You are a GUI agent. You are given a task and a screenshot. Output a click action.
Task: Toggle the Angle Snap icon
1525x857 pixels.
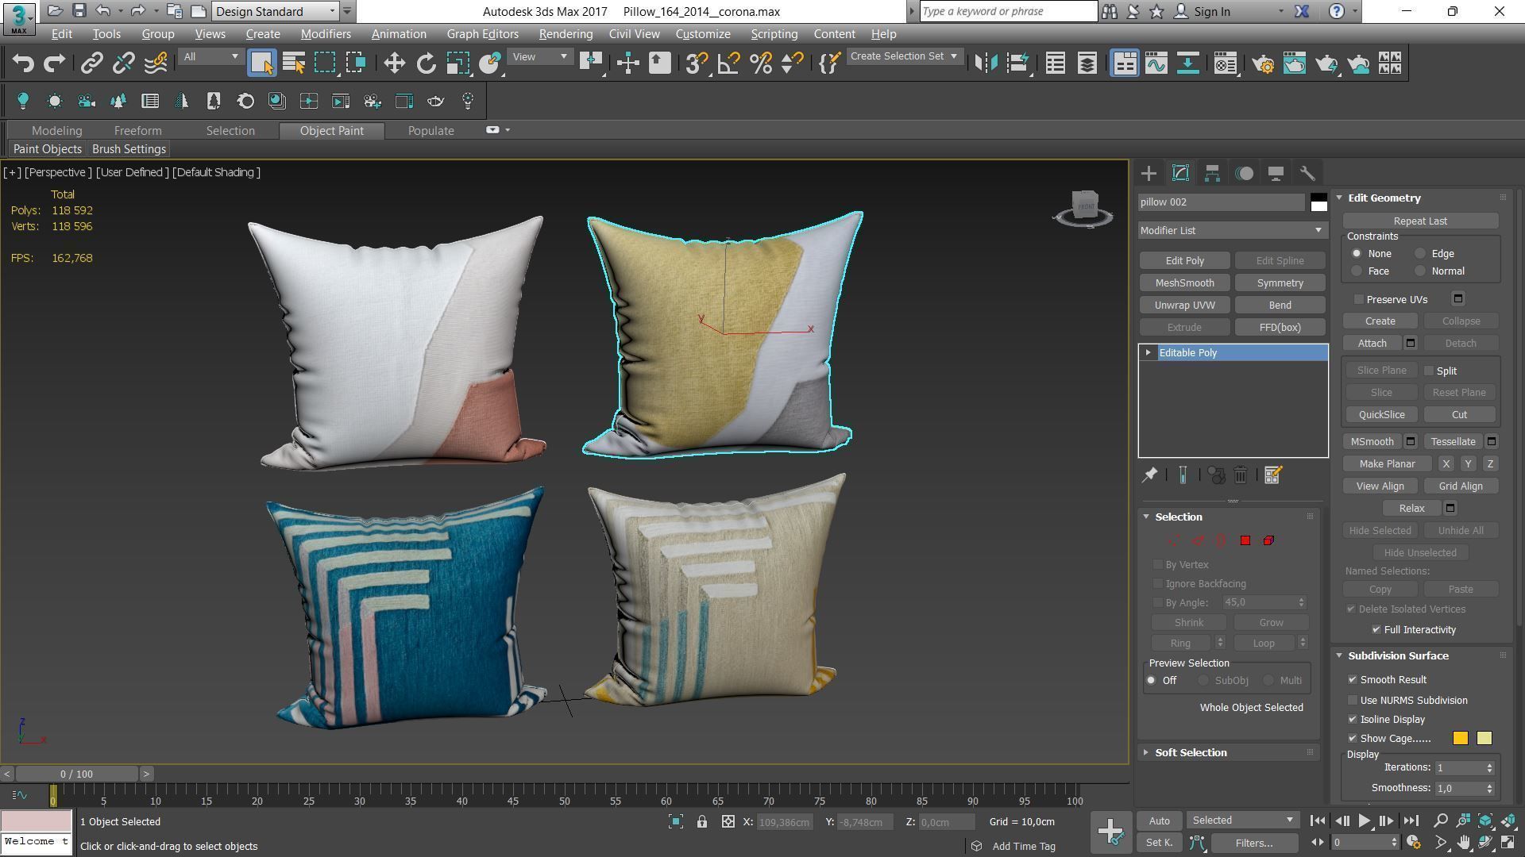(728, 63)
